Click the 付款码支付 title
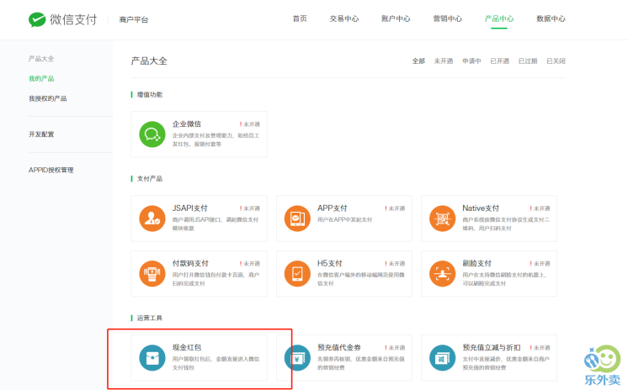 pos(190,263)
